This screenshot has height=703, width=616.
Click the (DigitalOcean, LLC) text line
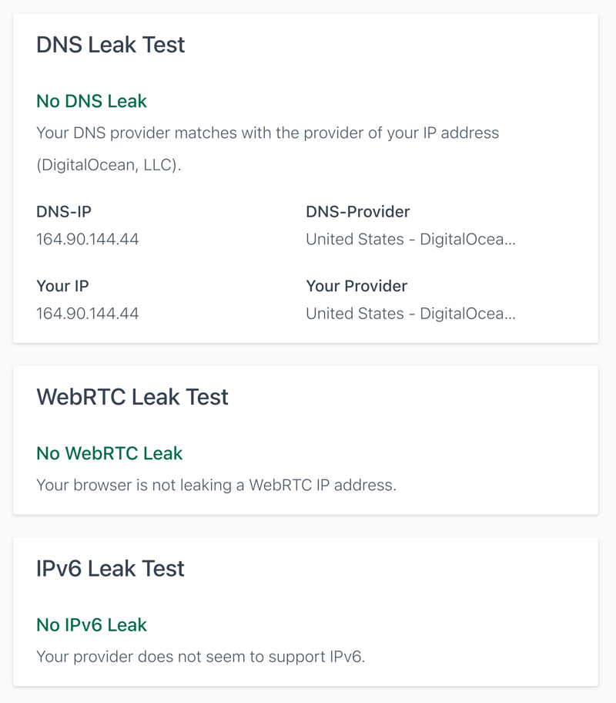point(109,165)
